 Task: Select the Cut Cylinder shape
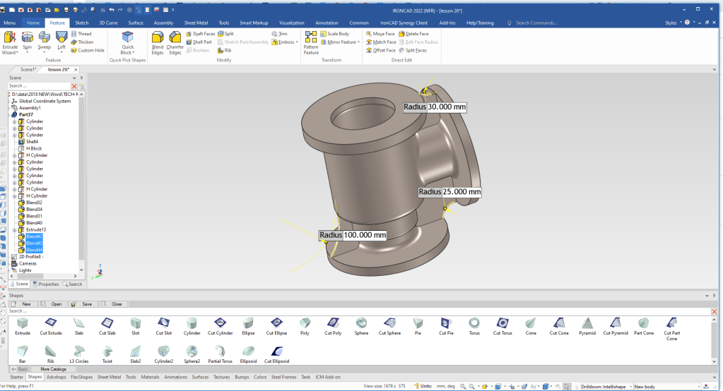click(220, 324)
